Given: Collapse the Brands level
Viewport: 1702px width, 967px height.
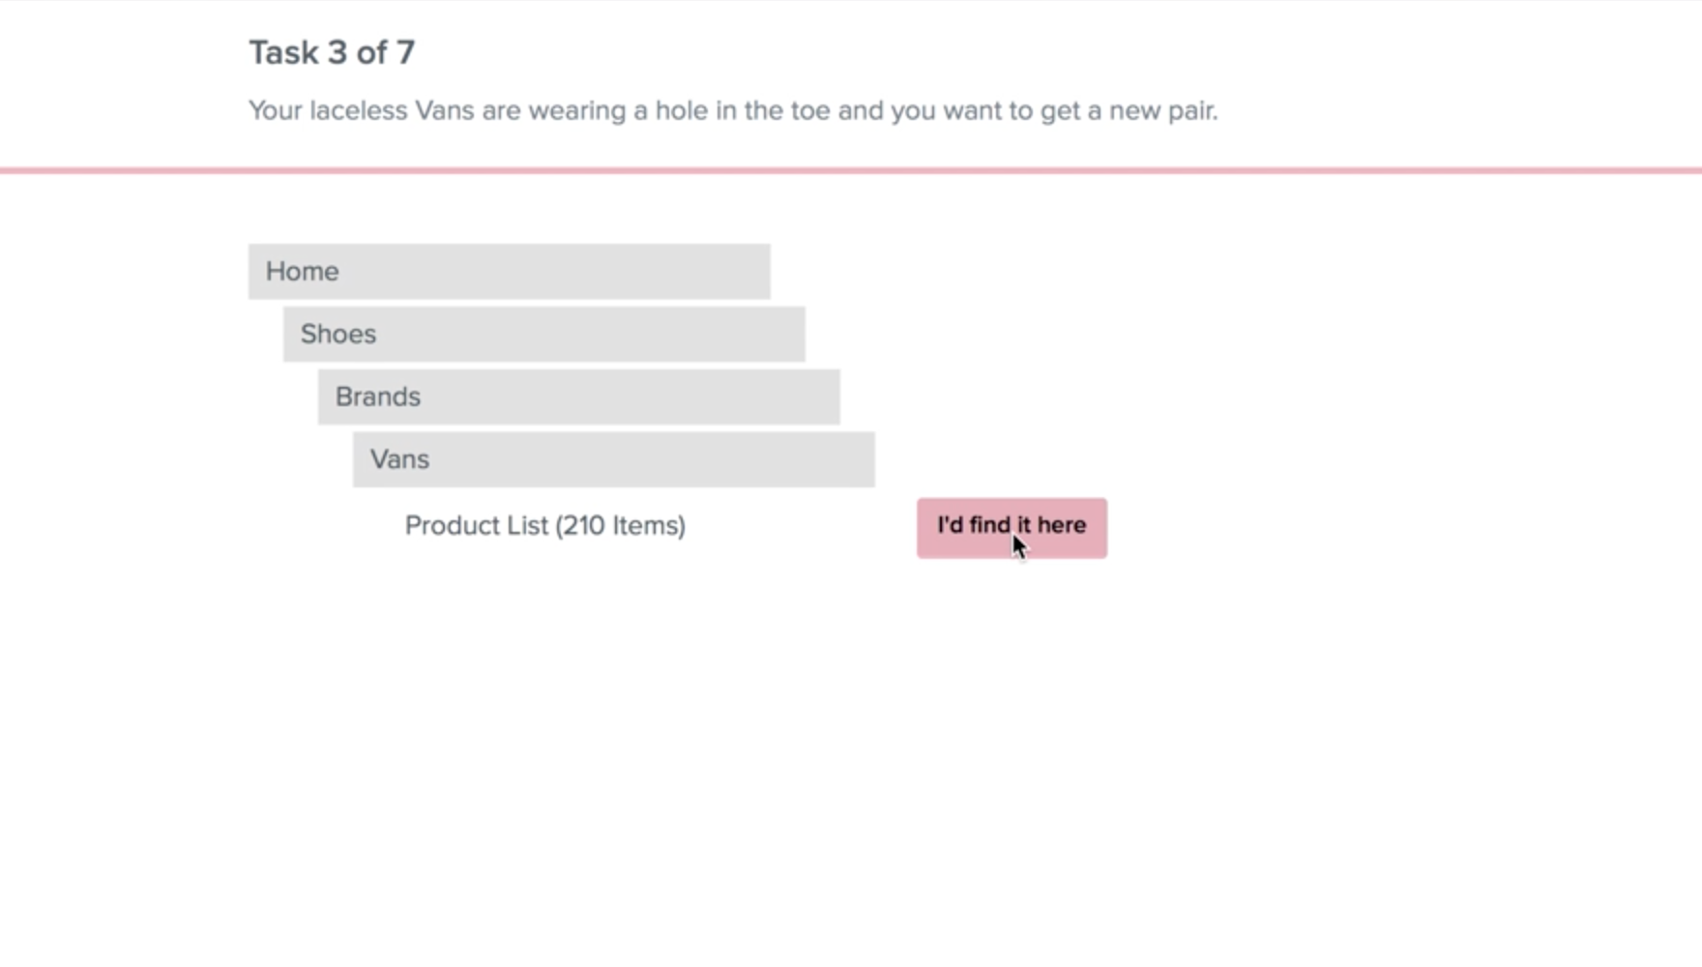Looking at the screenshot, I should 578,397.
